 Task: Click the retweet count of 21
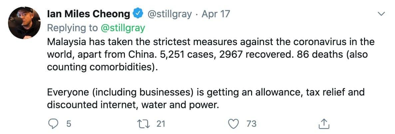(x=161, y=124)
